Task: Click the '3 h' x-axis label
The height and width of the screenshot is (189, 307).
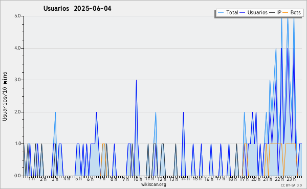Action: [55, 179]
